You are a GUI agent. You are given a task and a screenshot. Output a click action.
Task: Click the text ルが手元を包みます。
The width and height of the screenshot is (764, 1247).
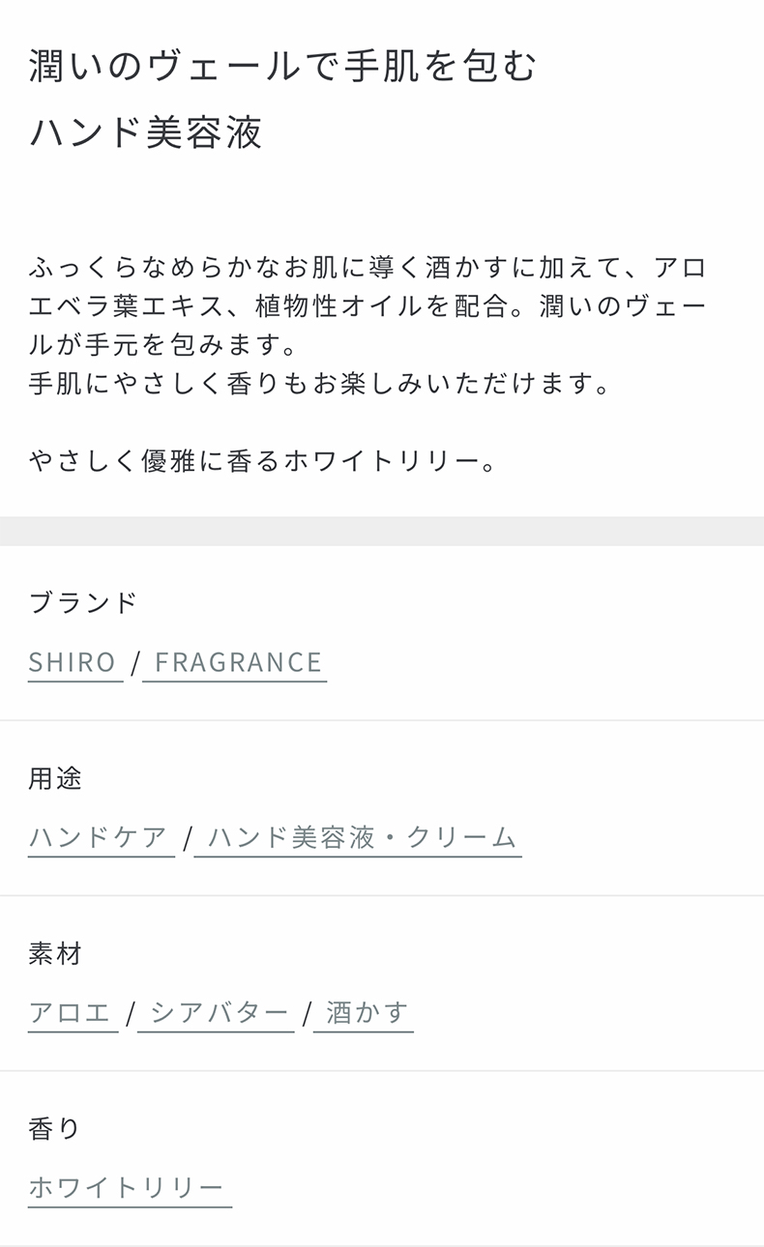(x=162, y=345)
